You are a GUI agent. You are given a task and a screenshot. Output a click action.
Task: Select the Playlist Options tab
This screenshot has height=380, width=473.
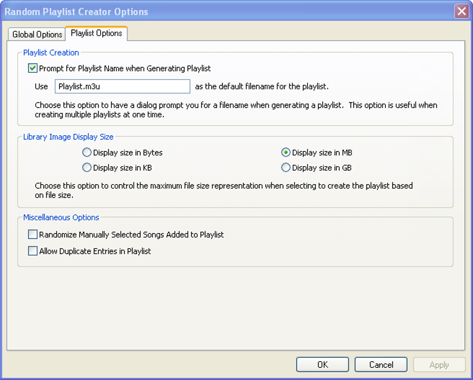pyautogui.click(x=96, y=33)
